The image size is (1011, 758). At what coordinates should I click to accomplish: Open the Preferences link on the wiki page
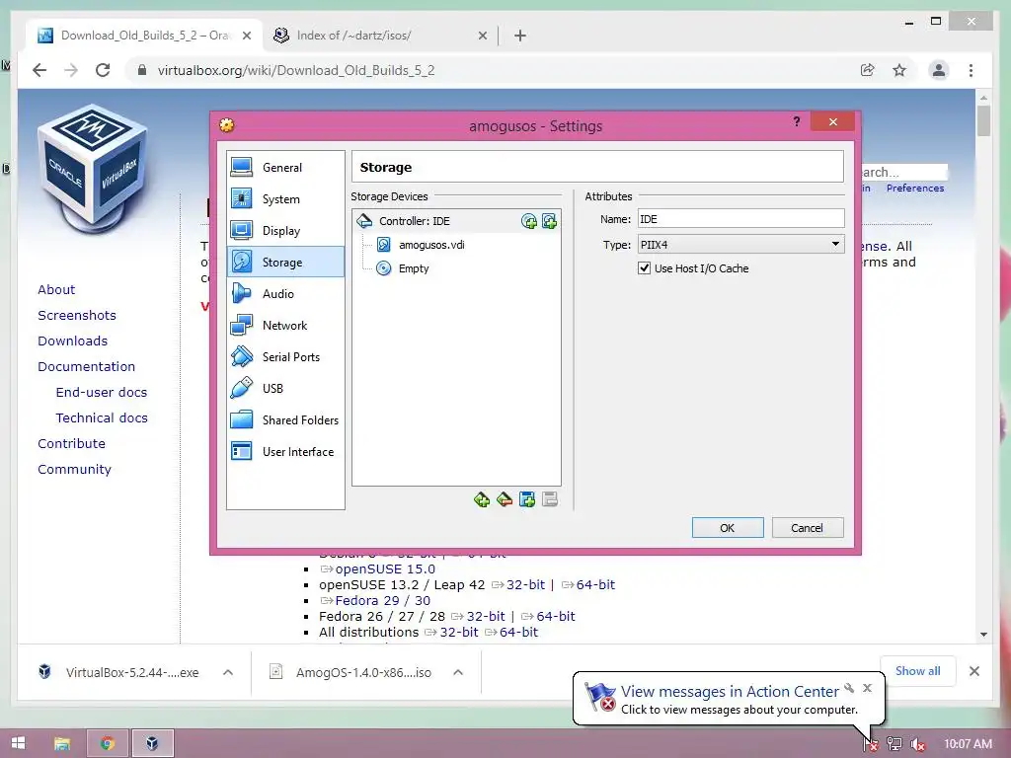coord(915,189)
